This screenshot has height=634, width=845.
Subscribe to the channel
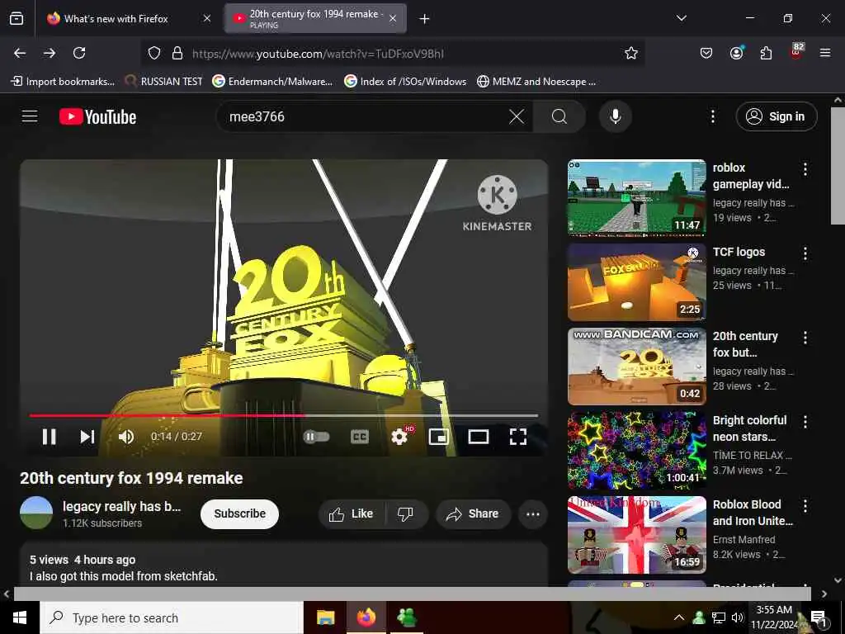(239, 513)
